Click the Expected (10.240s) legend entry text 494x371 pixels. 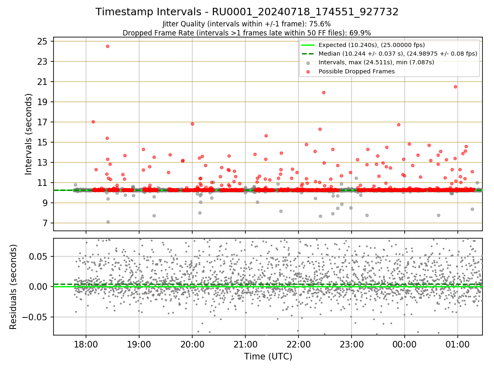click(372, 45)
